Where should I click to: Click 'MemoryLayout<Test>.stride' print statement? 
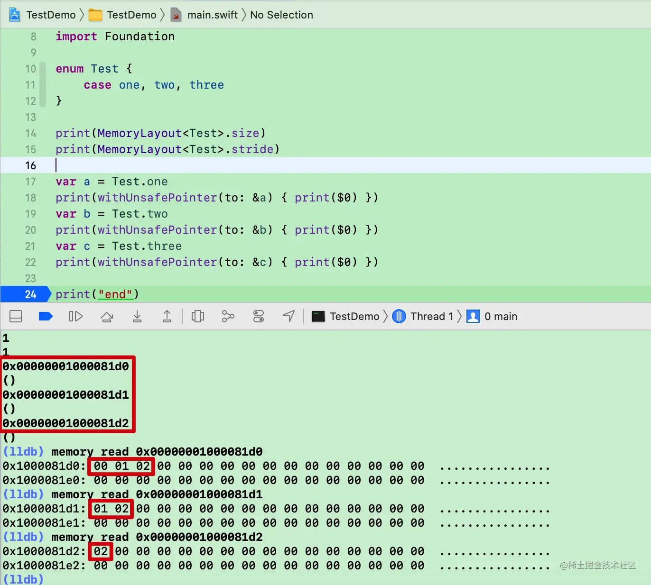167,149
